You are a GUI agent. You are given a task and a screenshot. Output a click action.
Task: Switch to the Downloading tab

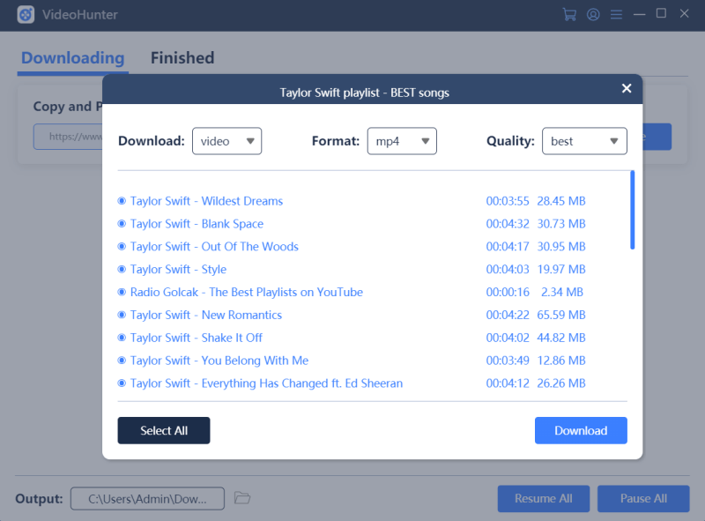pos(72,58)
